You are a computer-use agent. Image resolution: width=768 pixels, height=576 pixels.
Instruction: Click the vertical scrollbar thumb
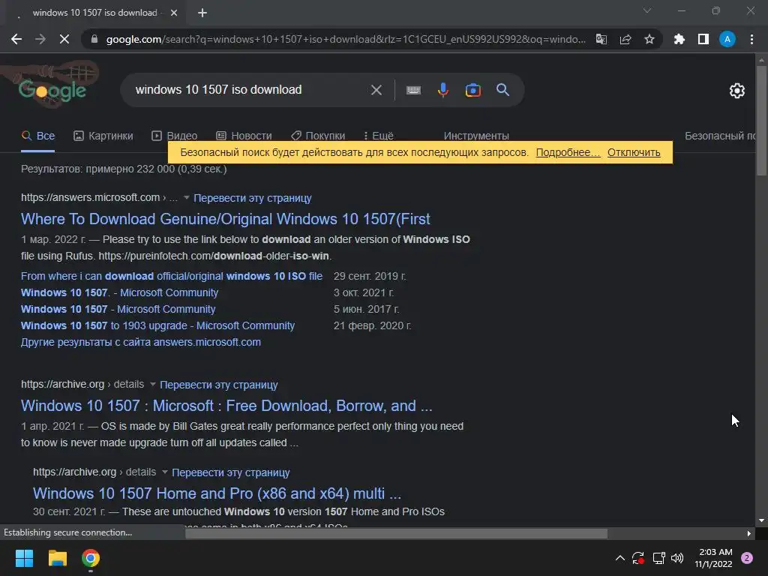tap(761, 120)
